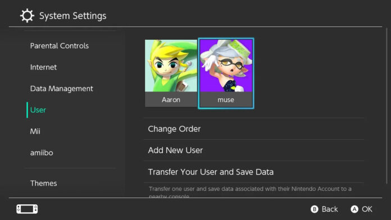Click the System Settings title text
This screenshot has height=220, width=391.
point(73,16)
